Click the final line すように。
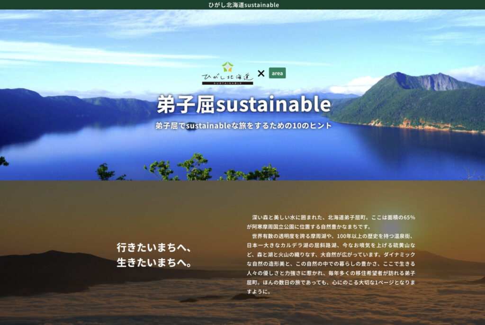Viewport: 485px width, 325px height. click(259, 291)
